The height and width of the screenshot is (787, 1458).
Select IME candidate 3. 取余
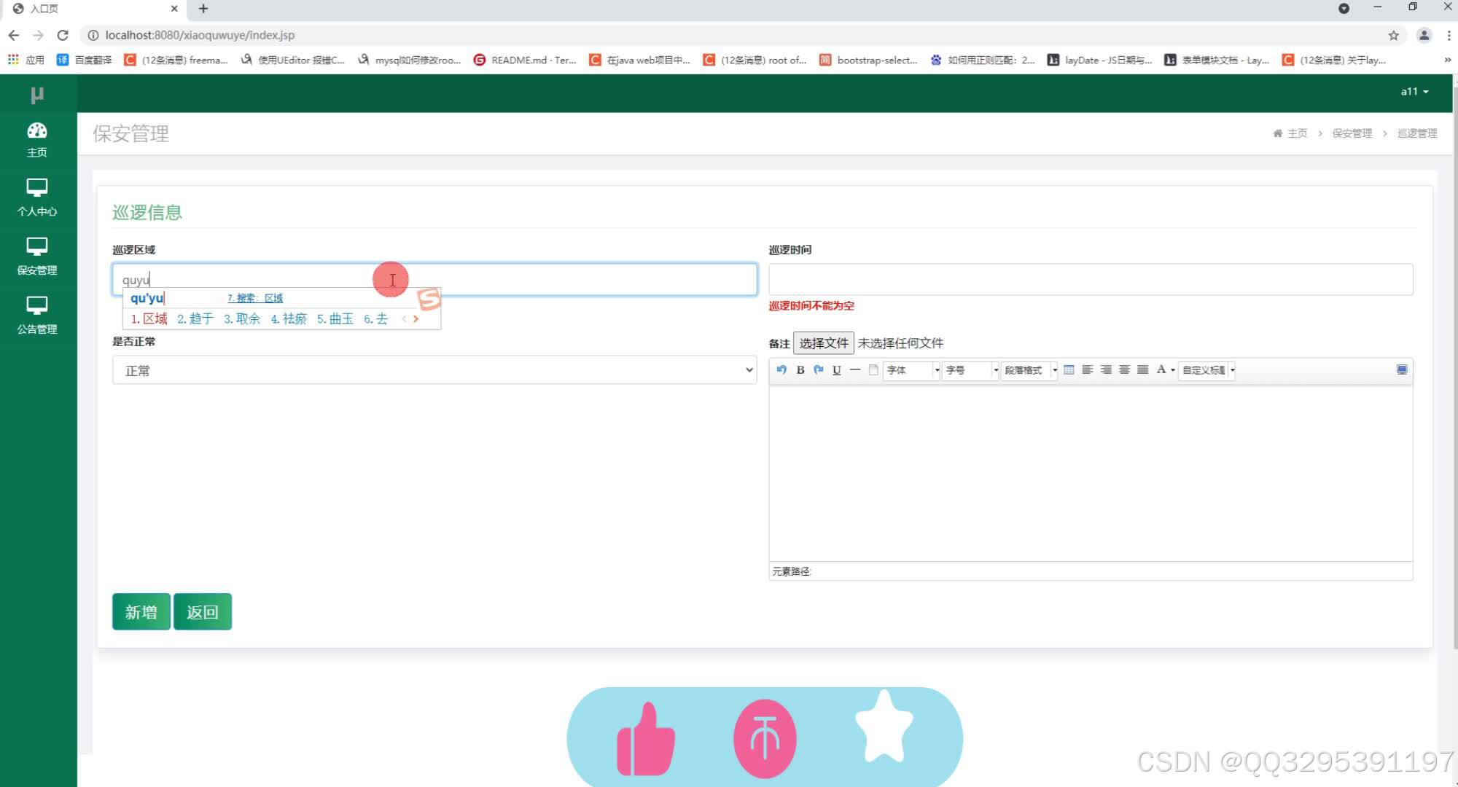[x=241, y=318]
